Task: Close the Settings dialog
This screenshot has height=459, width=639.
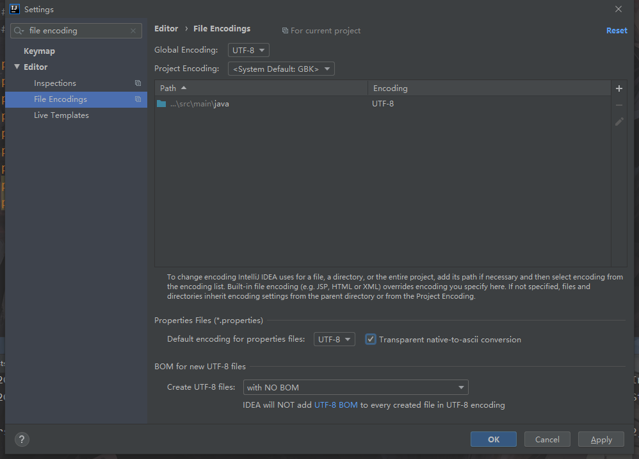Action: [619, 9]
